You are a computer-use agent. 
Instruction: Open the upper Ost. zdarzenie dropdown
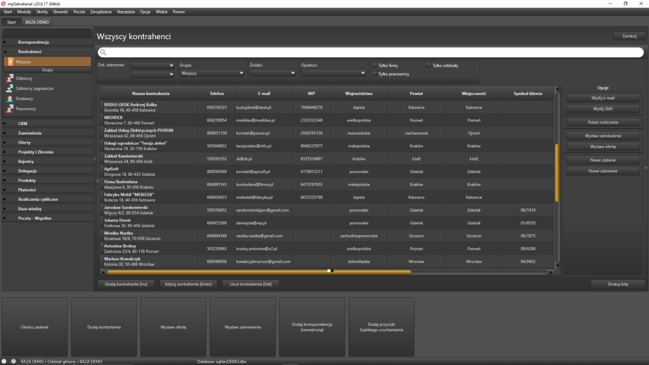pos(153,65)
